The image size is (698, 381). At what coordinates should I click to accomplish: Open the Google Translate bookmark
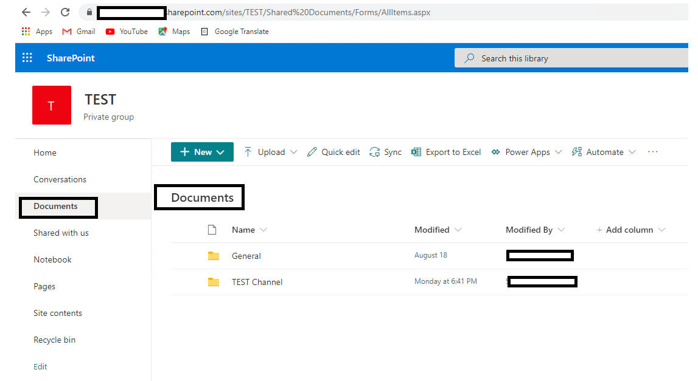pyautogui.click(x=235, y=32)
